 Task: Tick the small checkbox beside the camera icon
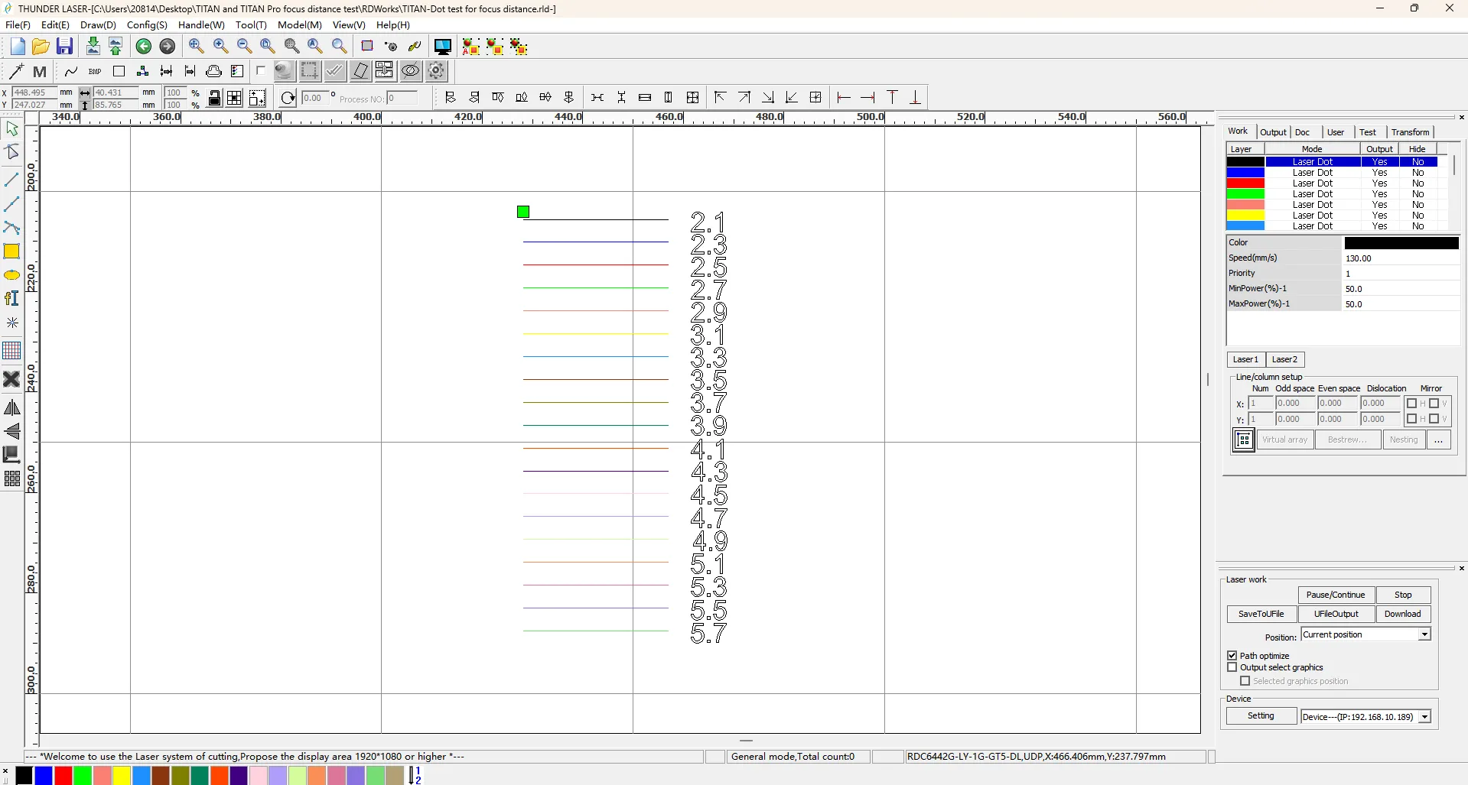tap(261, 71)
